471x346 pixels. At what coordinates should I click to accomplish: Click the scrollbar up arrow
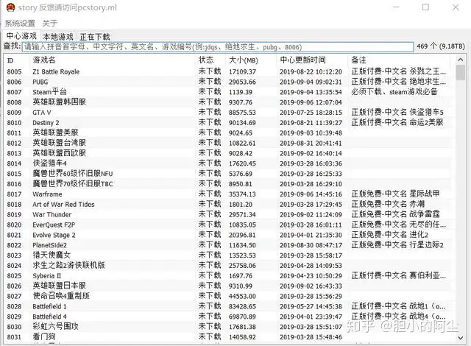click(460, 60)
